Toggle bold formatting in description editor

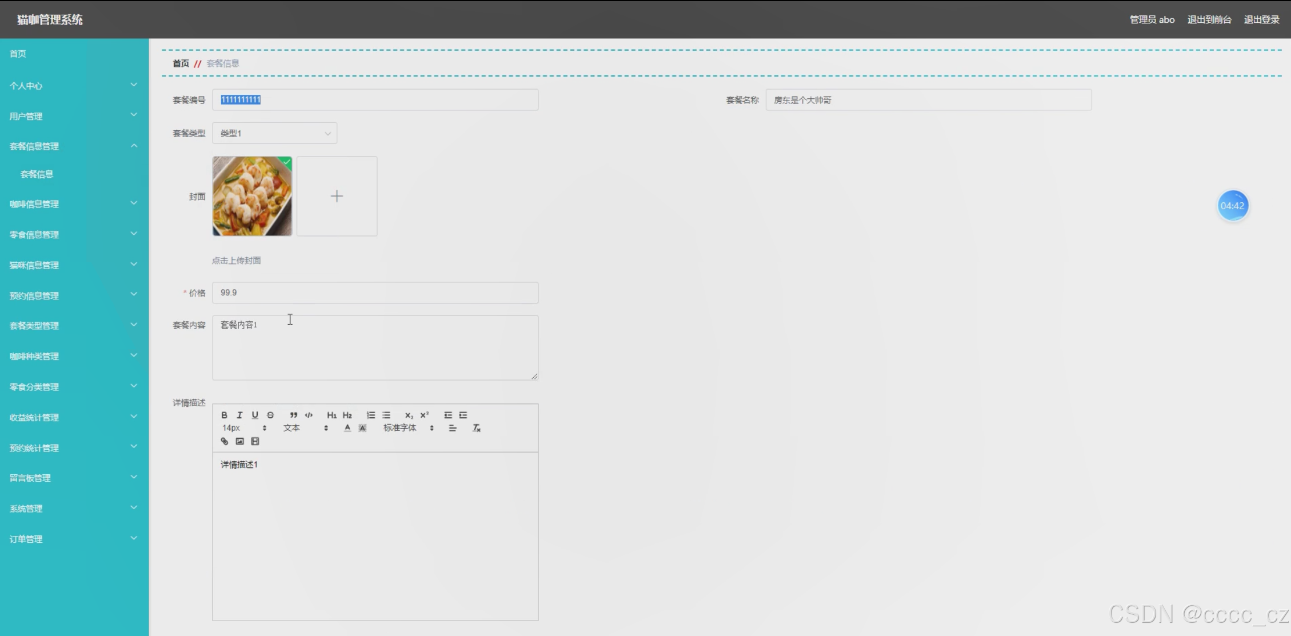pos(224,415)
